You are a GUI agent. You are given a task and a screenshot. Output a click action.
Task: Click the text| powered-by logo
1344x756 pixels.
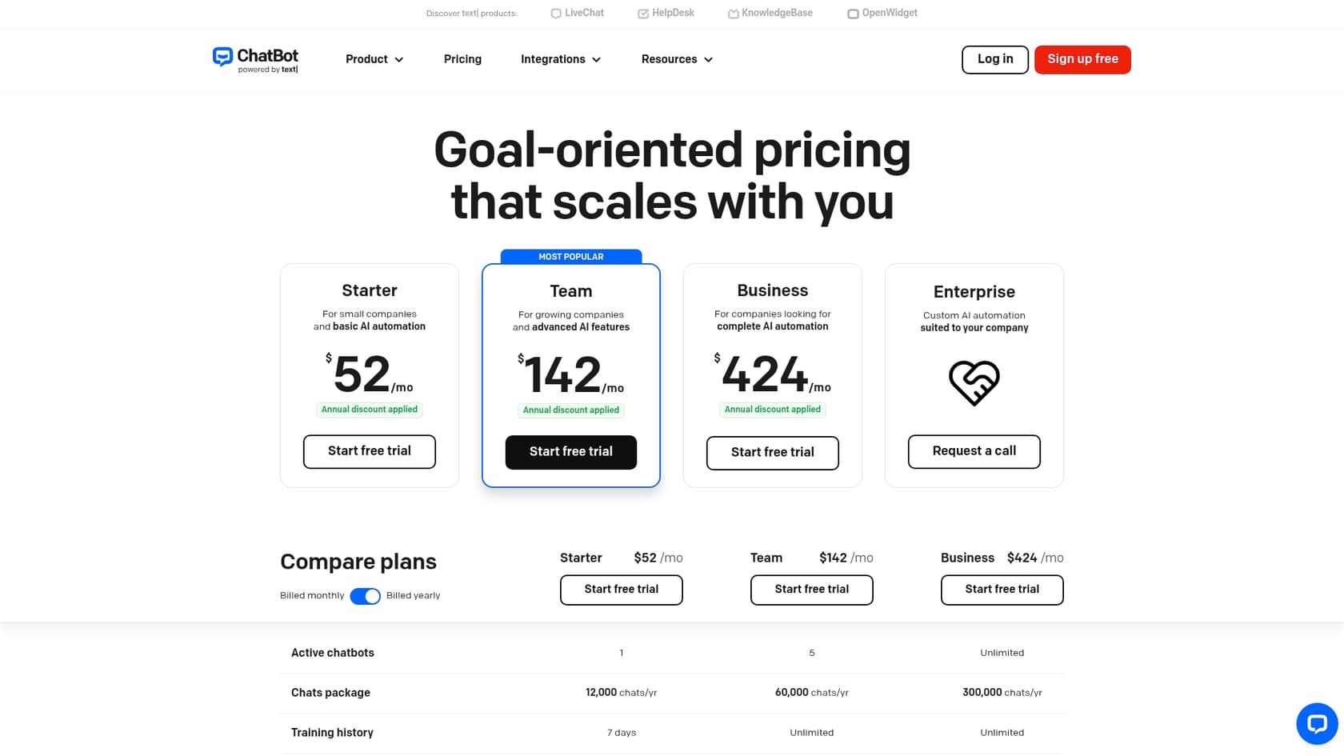[269, 70]
